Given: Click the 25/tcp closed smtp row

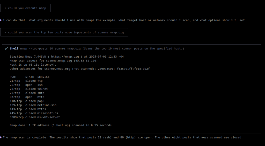Looking at the screenshot, I should tap(27, 93).
